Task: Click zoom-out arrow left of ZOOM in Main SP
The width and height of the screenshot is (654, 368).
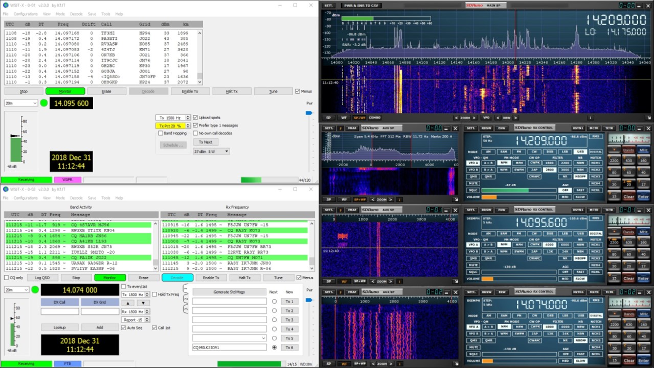Action: coord(456,118)
